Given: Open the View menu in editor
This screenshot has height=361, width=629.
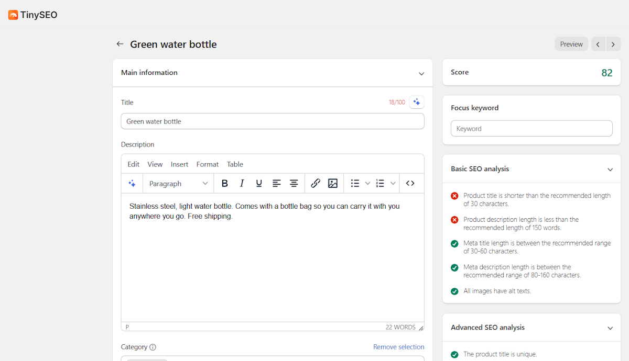Looking at the screenshot, I should 155,164.
